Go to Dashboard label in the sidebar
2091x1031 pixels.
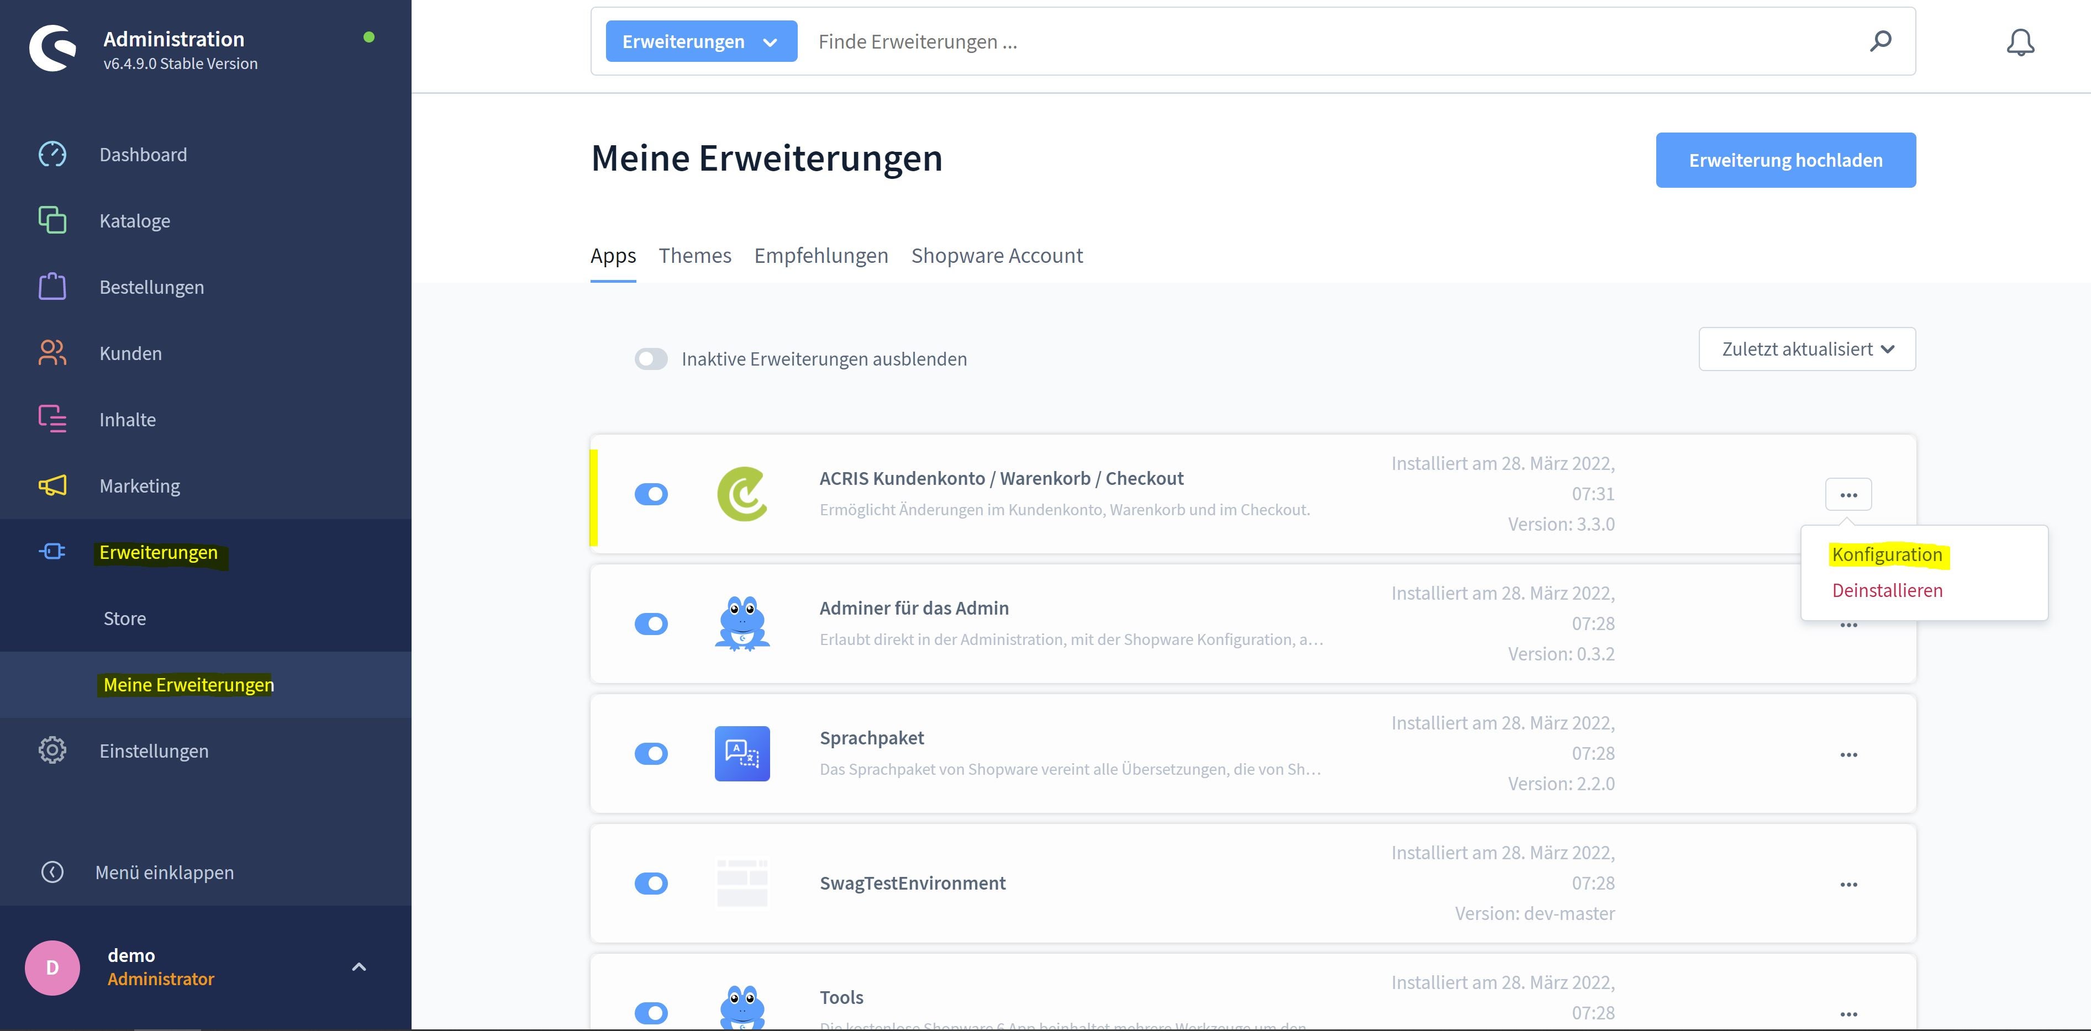[x=143, y=154]
